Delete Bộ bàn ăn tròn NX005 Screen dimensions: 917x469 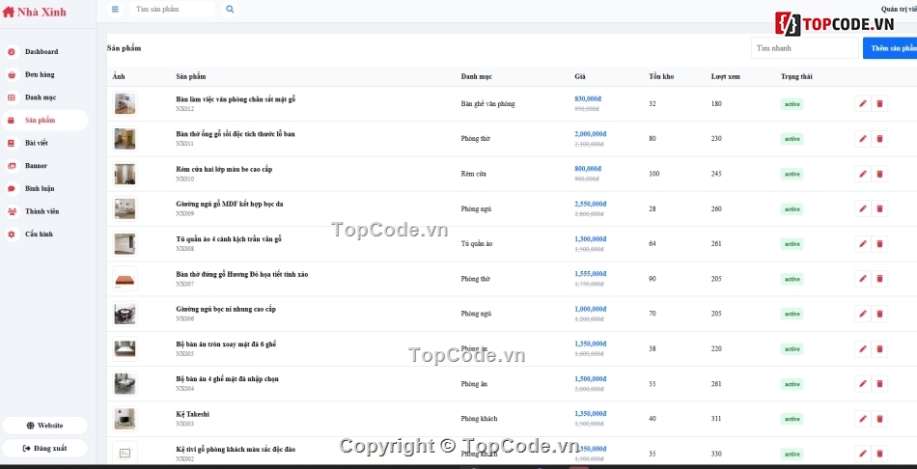879,349
